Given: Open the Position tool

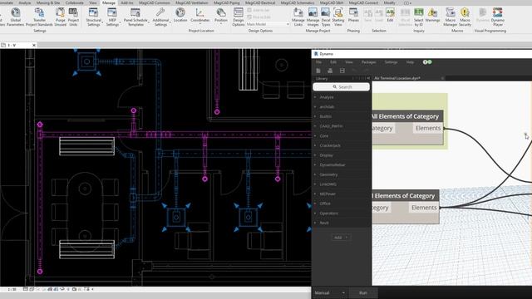Looking at the screenshot, I should 221,15.
